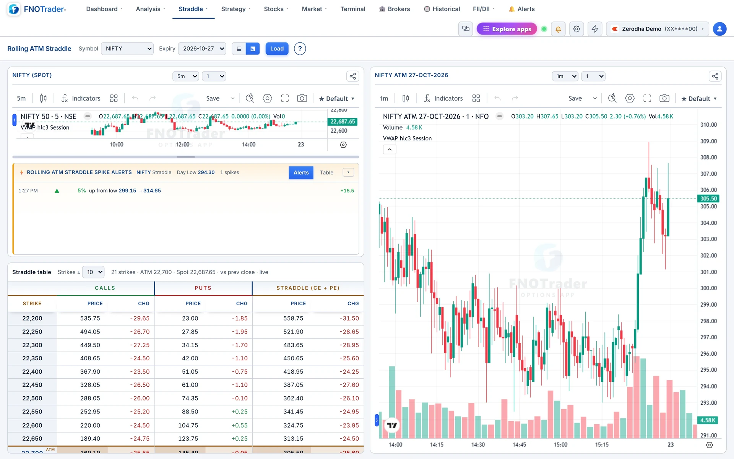Open the 1m interval dropdown on ATM chart
The height and width of the screenshot is (459, 734).
pyautogui.click(x=565, y=76)
